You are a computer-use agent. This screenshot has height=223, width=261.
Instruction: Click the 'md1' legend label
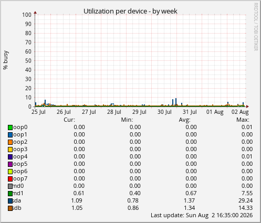[x=18, y=193]
